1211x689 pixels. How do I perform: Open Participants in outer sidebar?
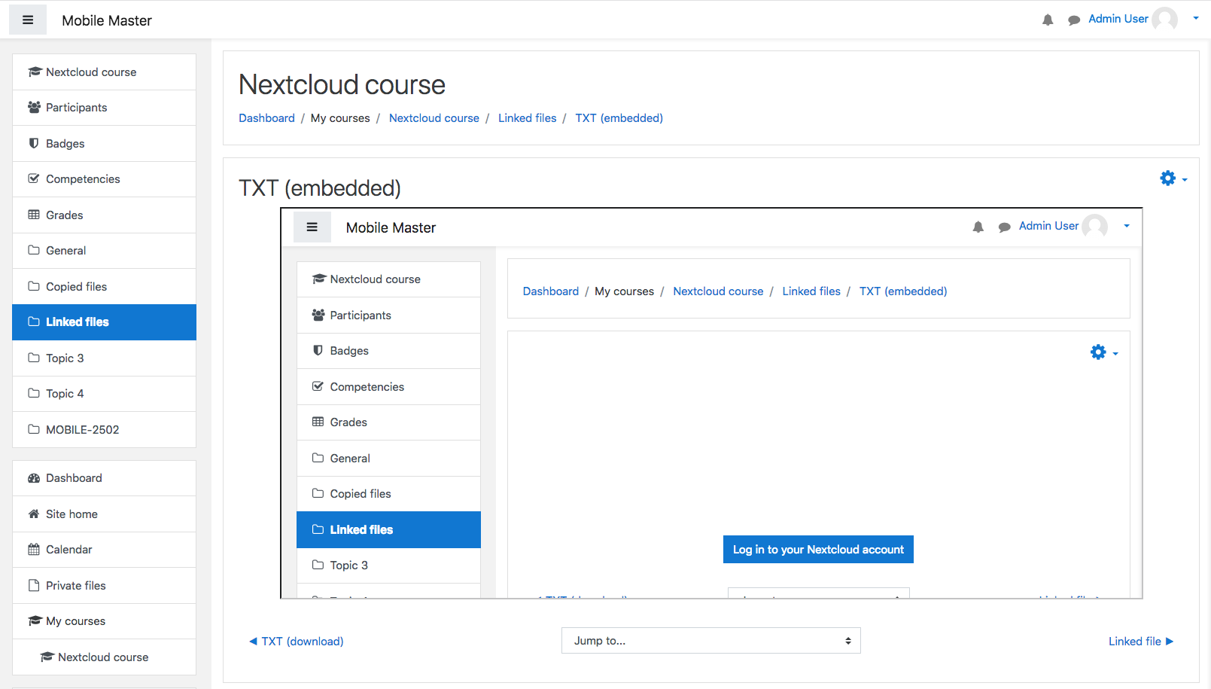pos(105,108)
